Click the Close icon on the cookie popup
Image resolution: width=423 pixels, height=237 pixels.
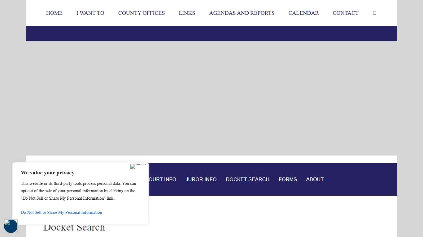tap(137, 166)
